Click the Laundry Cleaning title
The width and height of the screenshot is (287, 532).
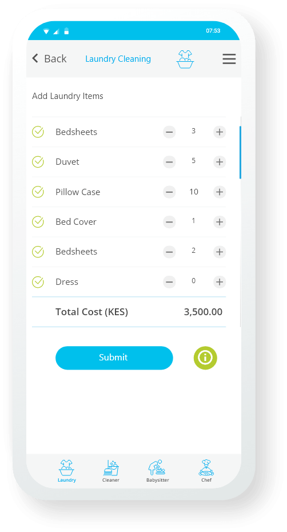[x=118, y=59]
